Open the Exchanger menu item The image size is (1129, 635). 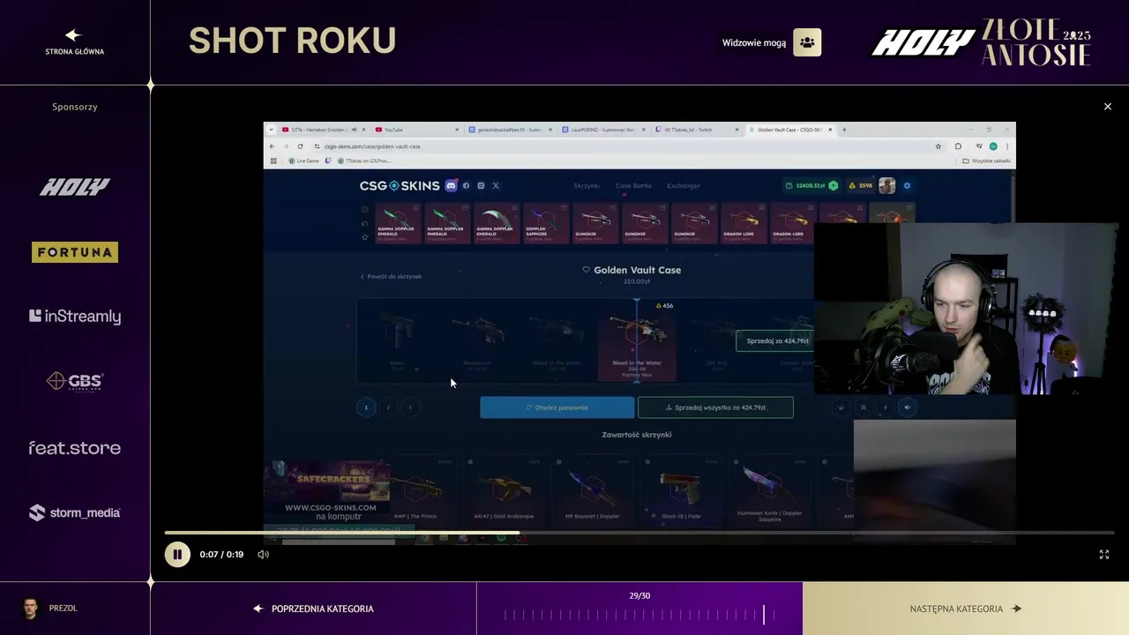coord(684,186)
